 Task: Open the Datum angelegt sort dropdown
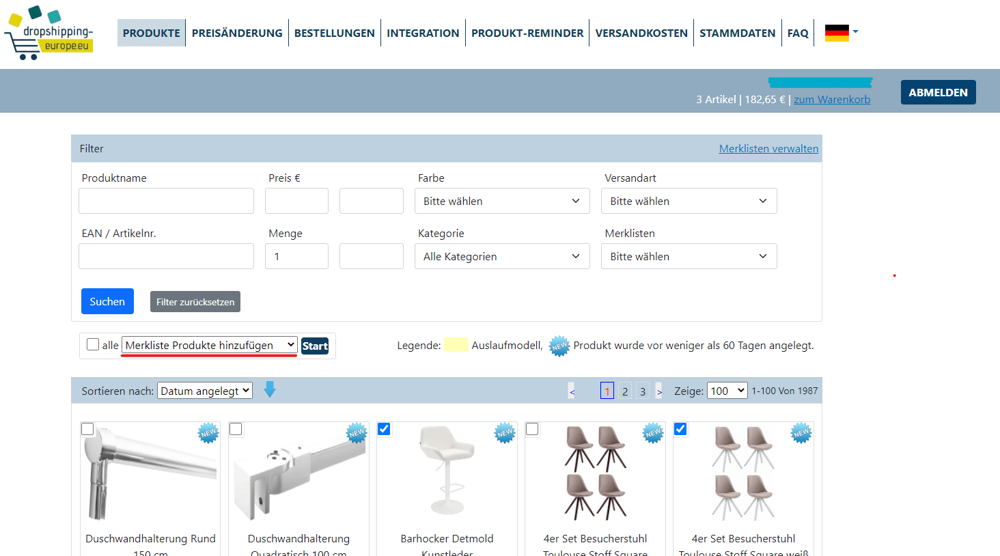[x=205, y=391]
